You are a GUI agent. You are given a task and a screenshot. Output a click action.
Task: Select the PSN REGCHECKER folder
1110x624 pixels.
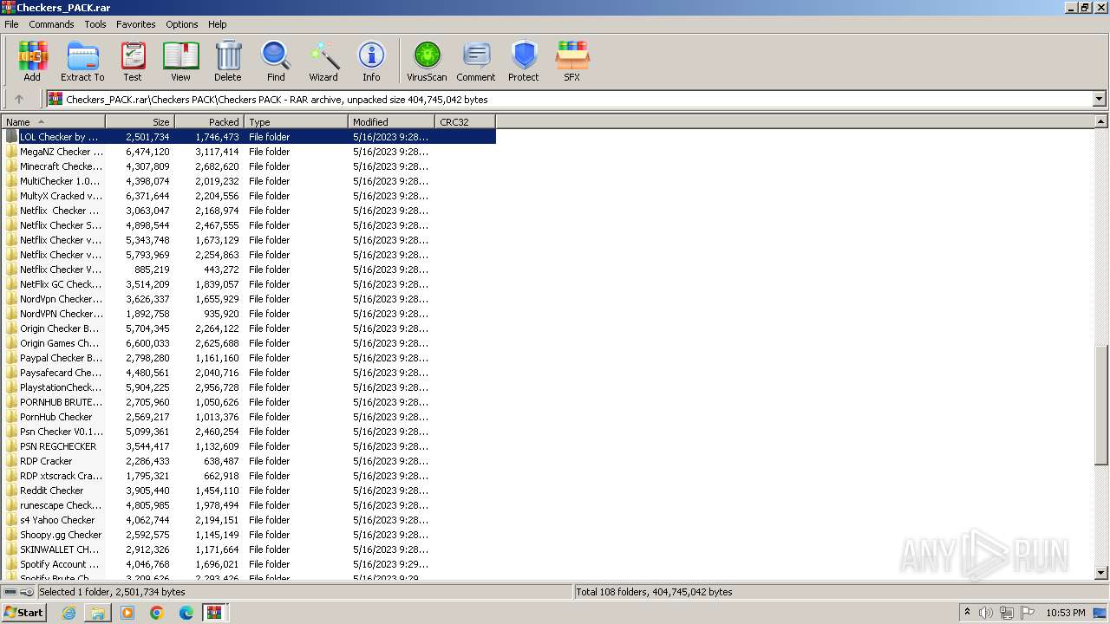(249, 446)
